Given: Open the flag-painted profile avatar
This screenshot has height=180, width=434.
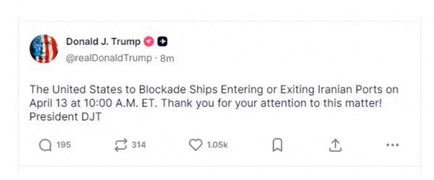Looking at the screenshot, I should (x=44, y=49).
